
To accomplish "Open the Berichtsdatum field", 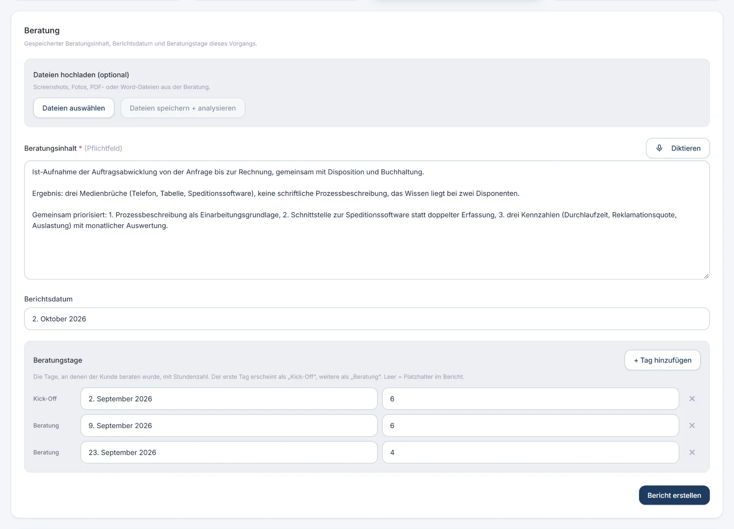I will click(x=367, y=318).
